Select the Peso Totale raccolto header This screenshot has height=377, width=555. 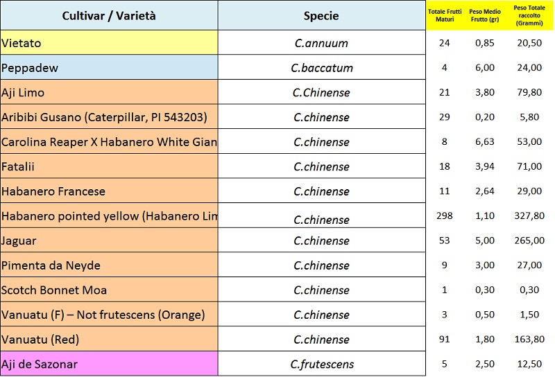pyautogui.click(x=529, y=15)
